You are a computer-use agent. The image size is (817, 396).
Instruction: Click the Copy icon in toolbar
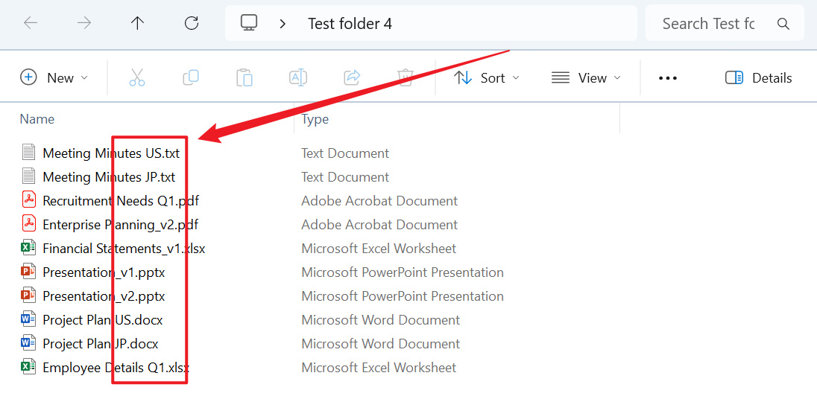(191, 77)
